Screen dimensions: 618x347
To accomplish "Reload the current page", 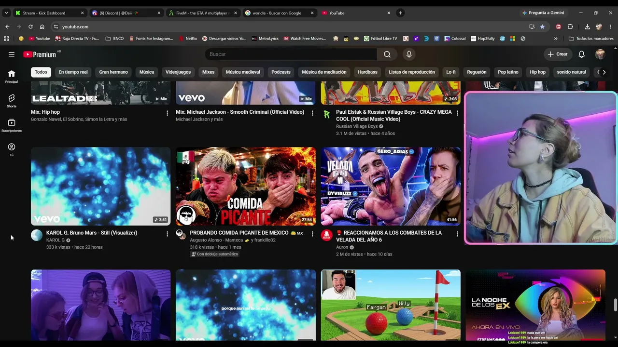I will tap(30, 27).
